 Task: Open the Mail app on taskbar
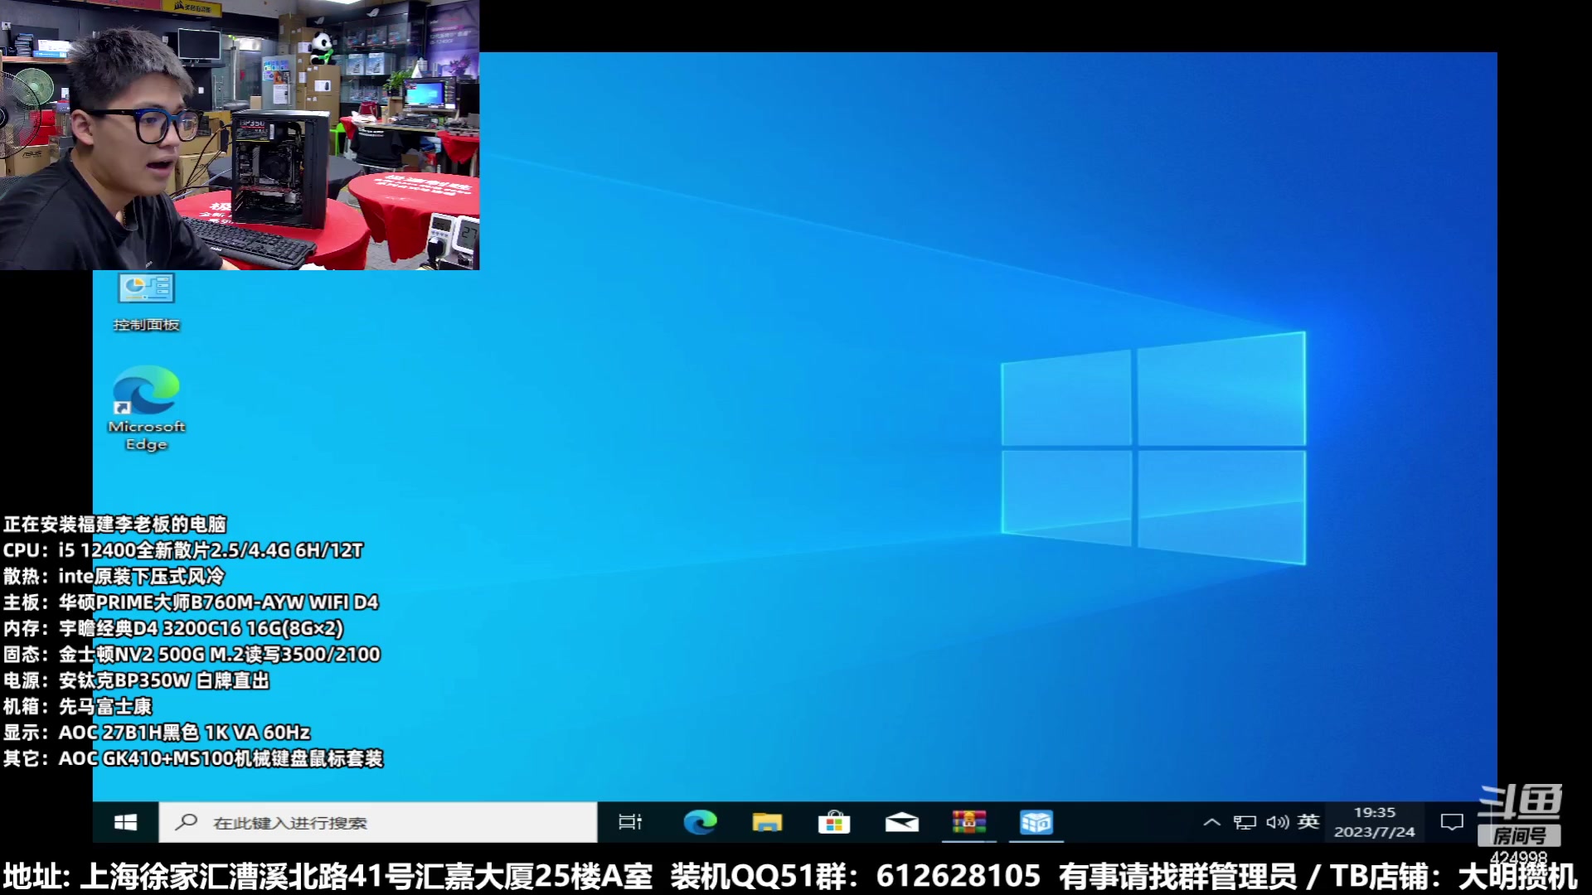click(x=901, y=822)
